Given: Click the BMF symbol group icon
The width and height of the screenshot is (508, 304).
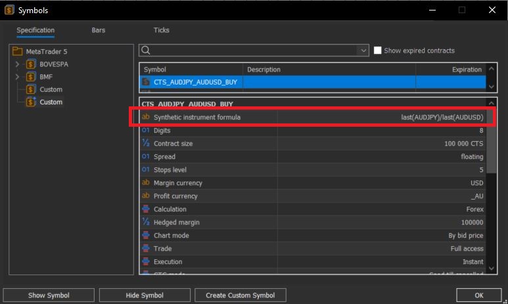Looking at the screenshot, I should click(31, 77).
